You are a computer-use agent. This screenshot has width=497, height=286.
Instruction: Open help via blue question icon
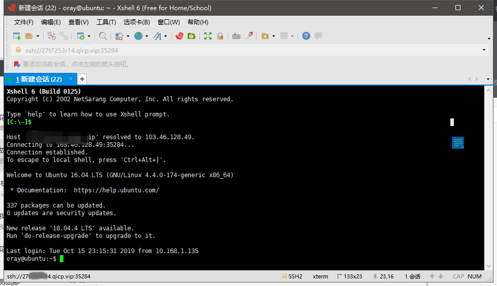point(306,36)
